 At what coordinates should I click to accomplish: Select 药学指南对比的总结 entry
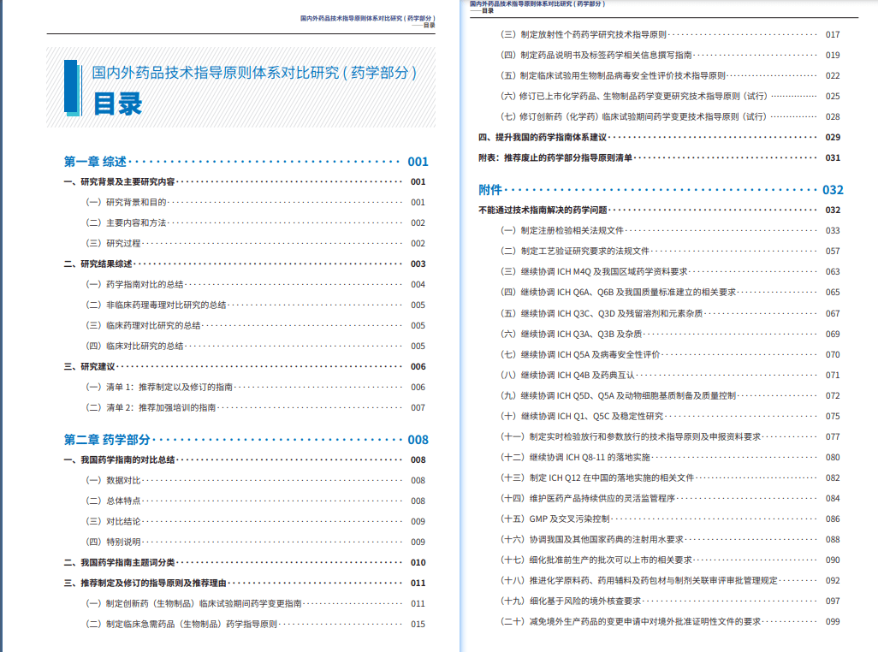[255, 284]
